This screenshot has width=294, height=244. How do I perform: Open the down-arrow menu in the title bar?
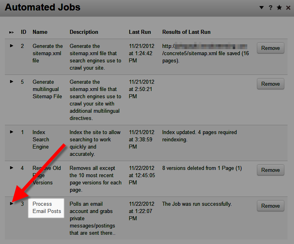point(261,8)
